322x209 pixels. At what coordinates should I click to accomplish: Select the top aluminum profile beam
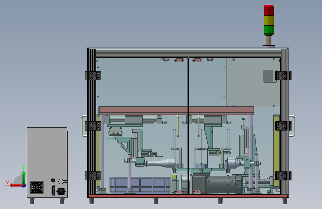pyautogui.click(x=188, y=53)
